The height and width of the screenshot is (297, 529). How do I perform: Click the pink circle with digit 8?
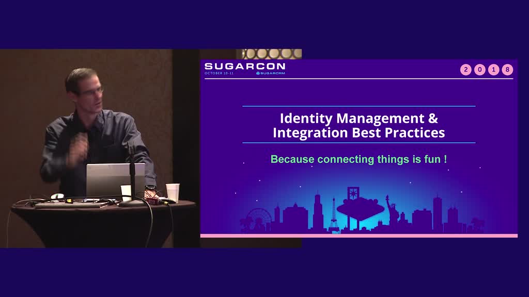[x=507, y=70]
